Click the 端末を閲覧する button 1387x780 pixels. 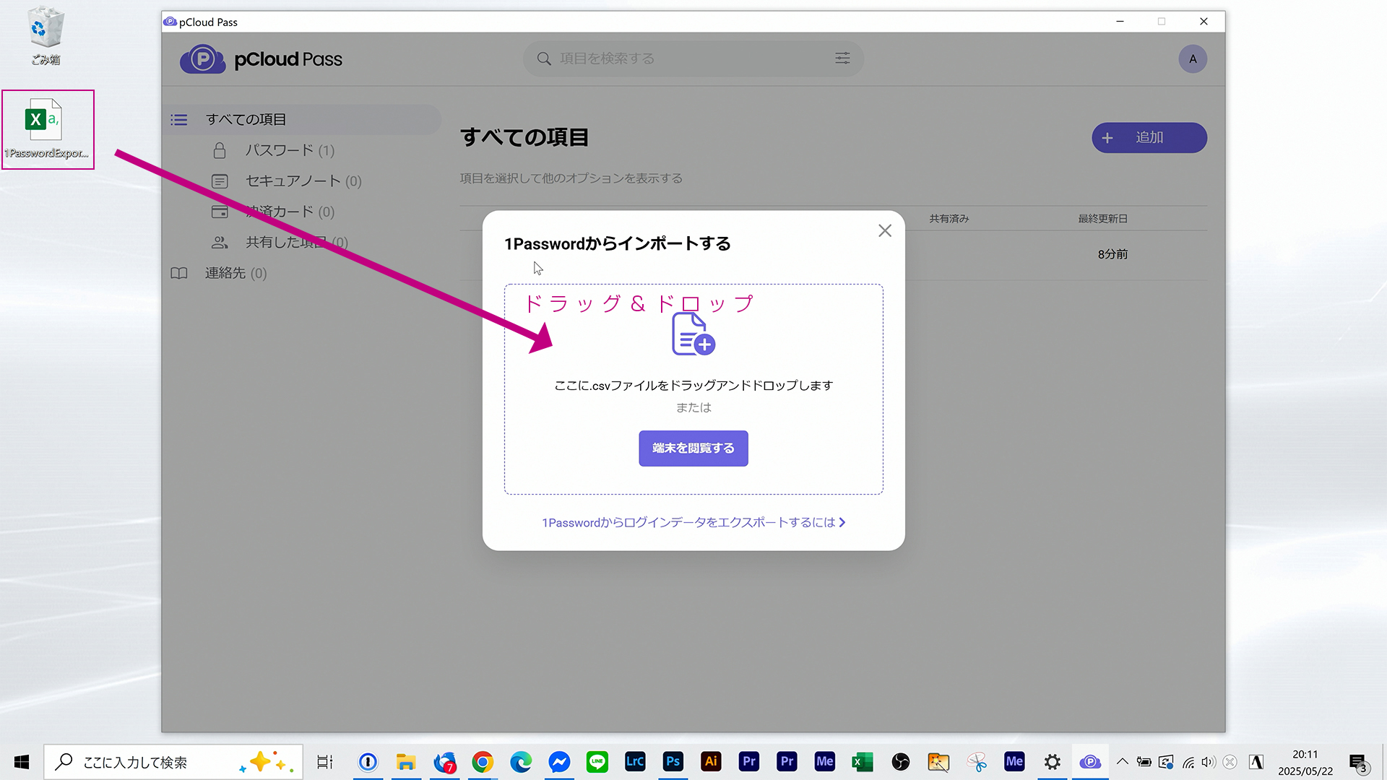point(693,448)
